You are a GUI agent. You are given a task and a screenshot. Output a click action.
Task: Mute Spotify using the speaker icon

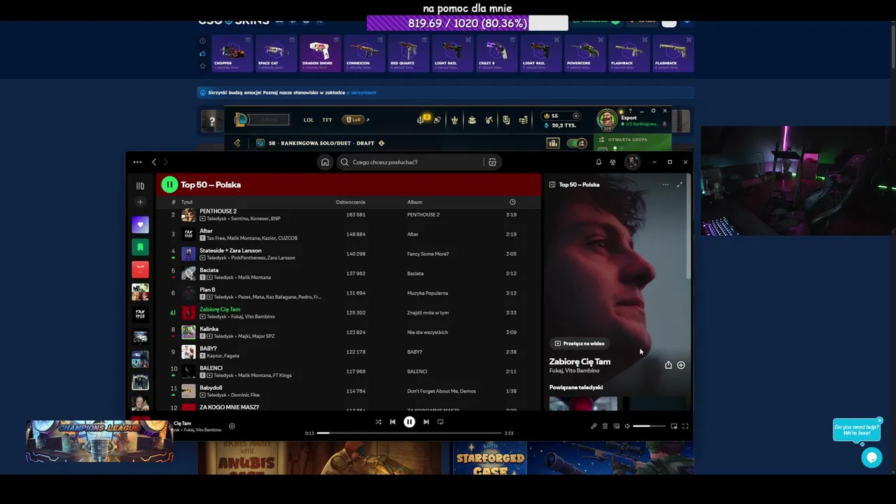[x=627, y=426]
